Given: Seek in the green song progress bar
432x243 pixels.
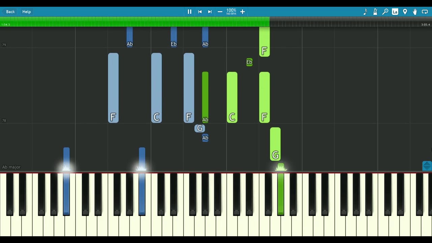Looking at the screenshot, I should coord(135,22).
